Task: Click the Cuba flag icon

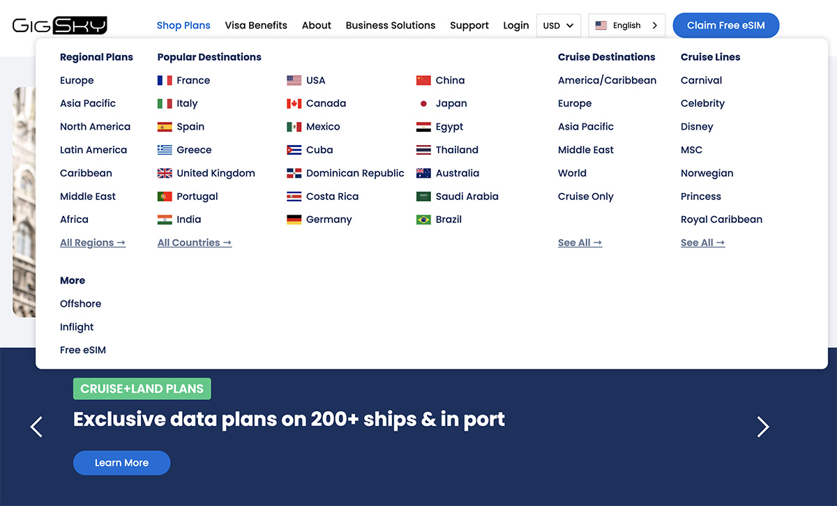Action: pyautogui.click(x=294, y=150)
